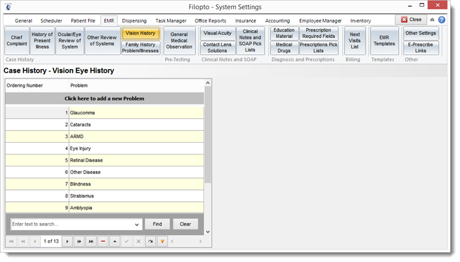Go to next record arrow
Image resolution: width=460 pixels, height=262 pixels.
67,241
